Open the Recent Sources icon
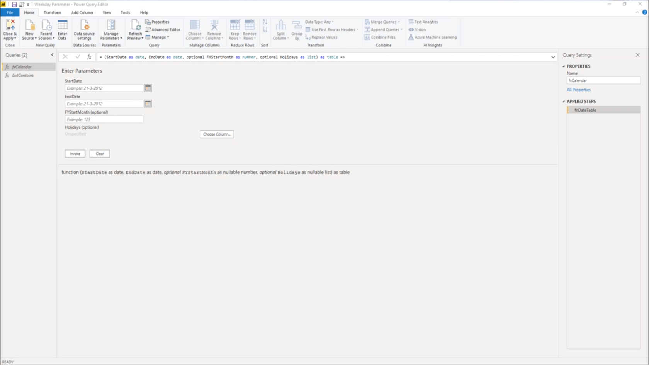The height and width of the screenshot is (365, 649). [46, 25]
